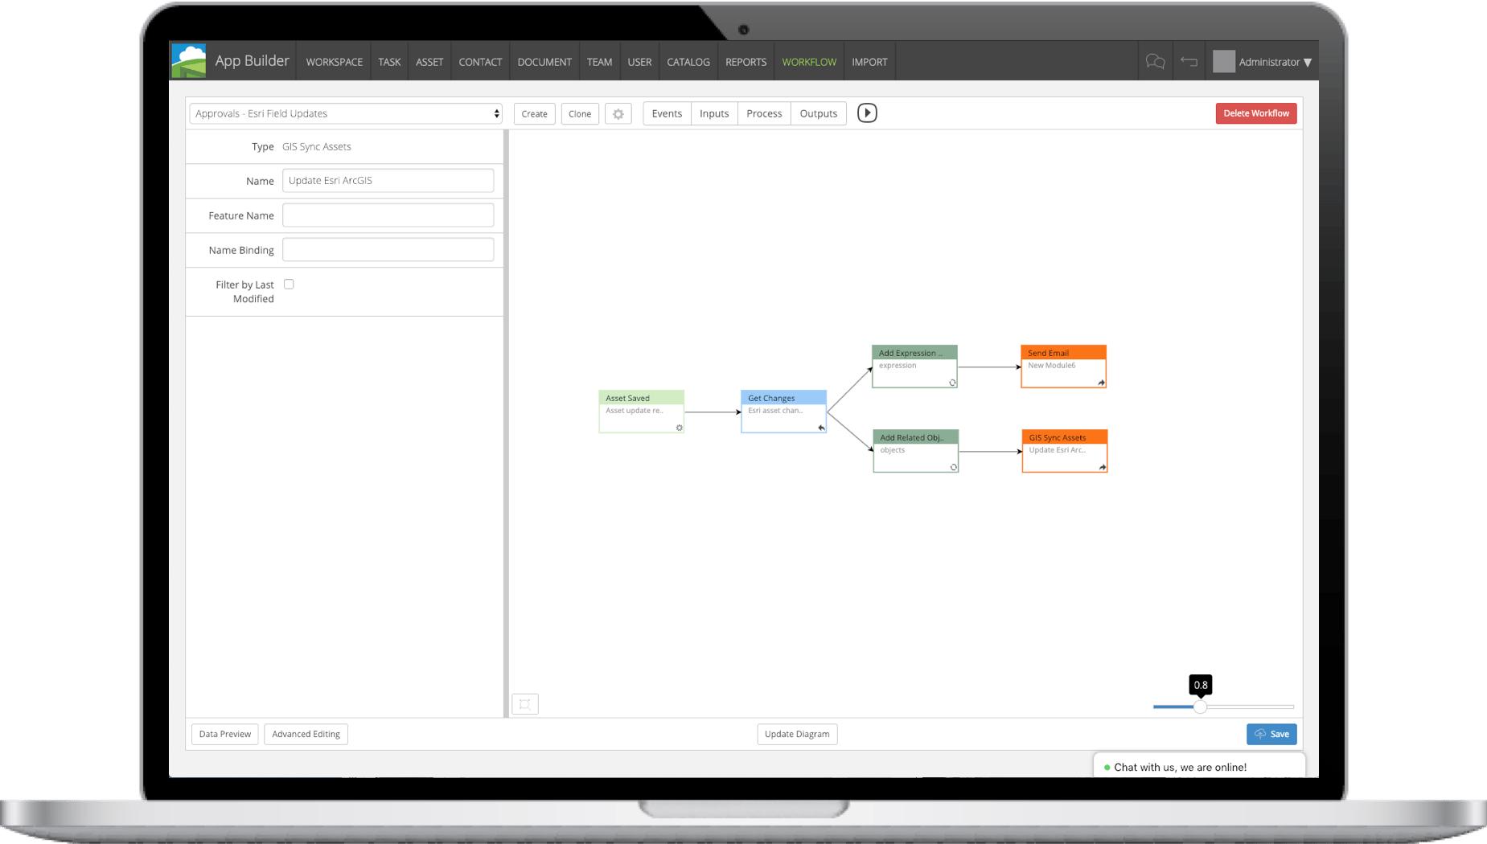1487x844 pixels.
Task: Open the chat bubble icon in the header
Action: pyautogui.click(x=1156, y=61)
